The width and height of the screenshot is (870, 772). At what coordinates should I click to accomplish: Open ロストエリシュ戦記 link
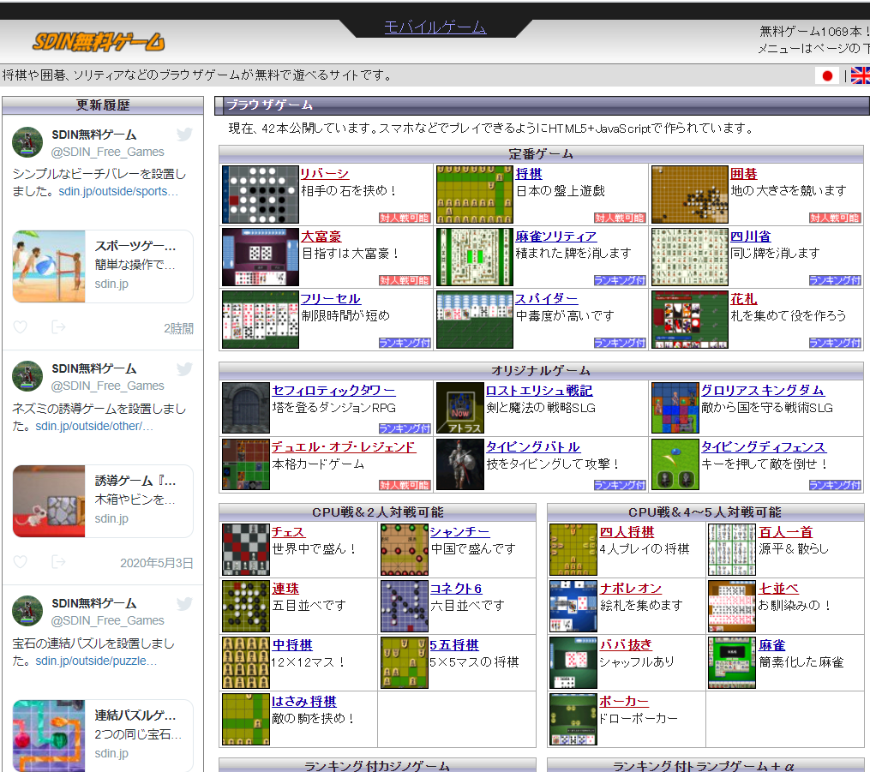539,391
